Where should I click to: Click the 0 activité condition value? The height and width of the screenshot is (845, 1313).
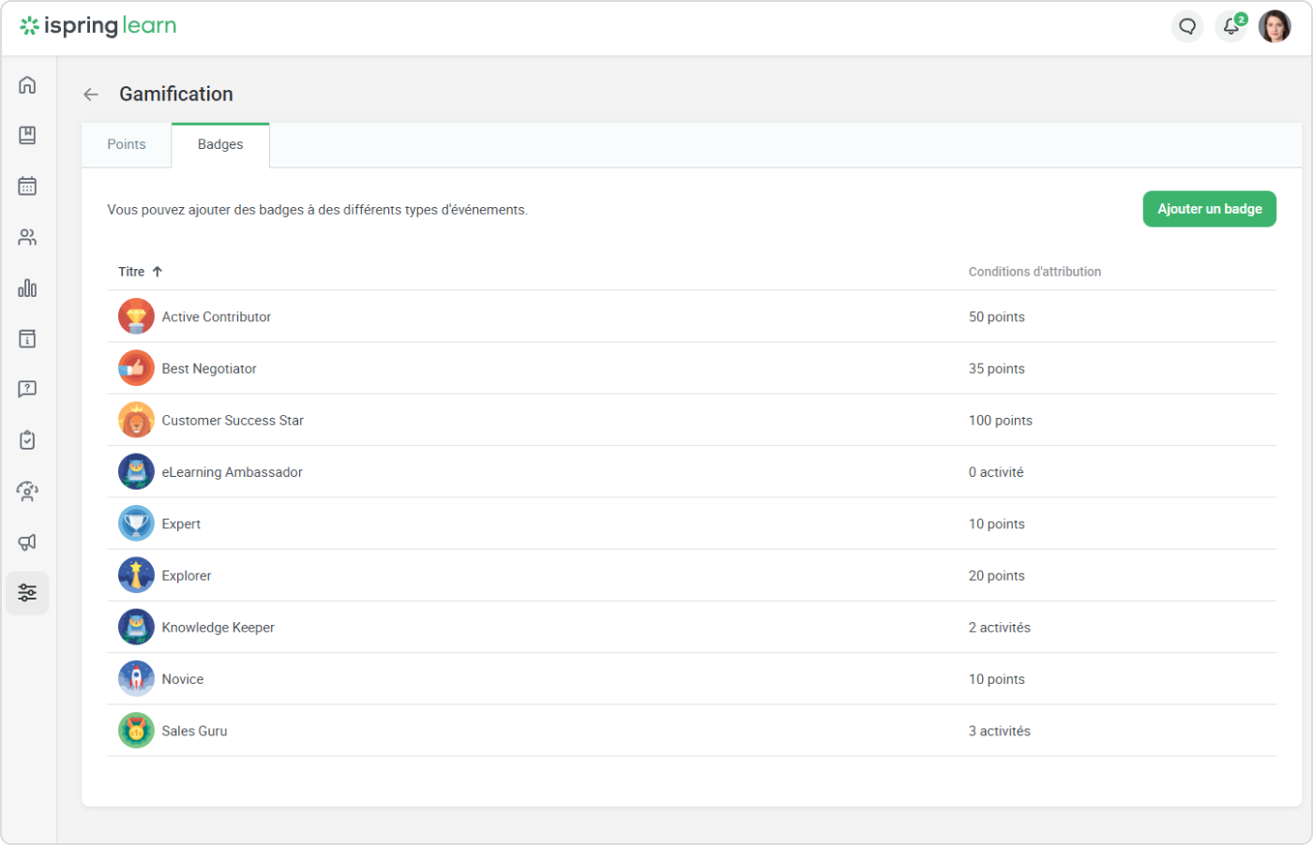tap(996, 472)
